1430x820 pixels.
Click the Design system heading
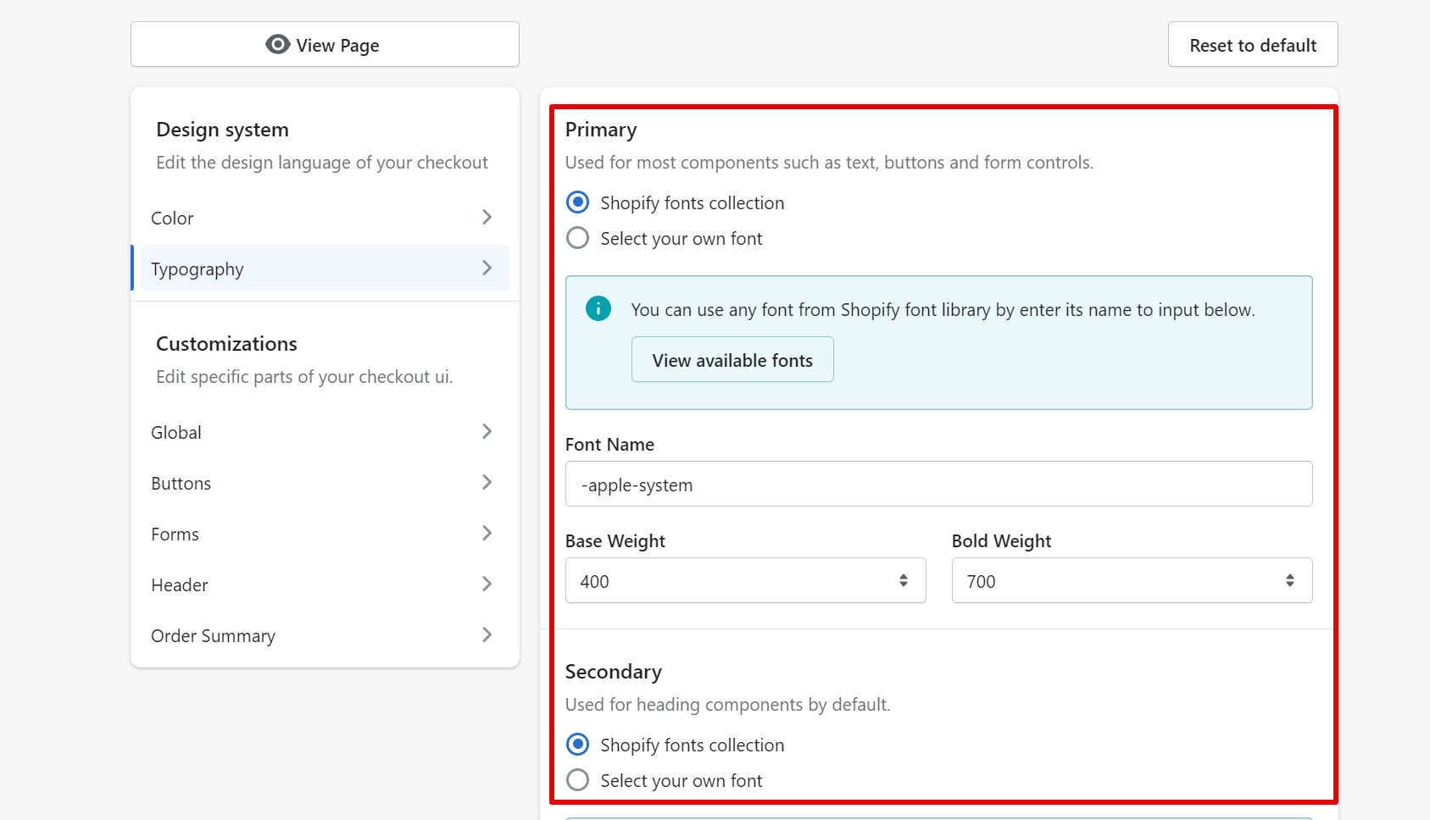pos(222,130)
